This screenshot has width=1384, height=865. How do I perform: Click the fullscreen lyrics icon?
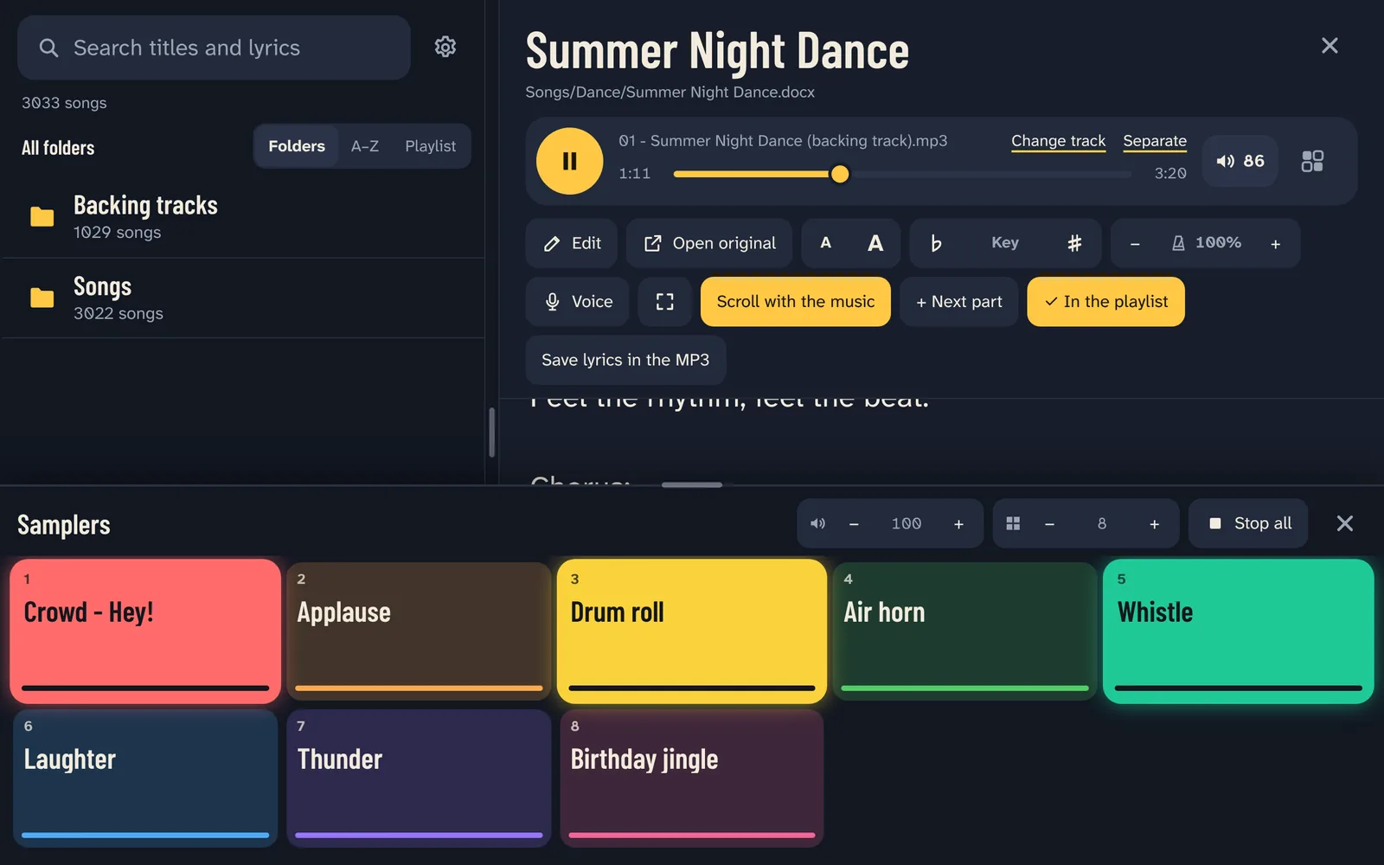click(664, 302)
